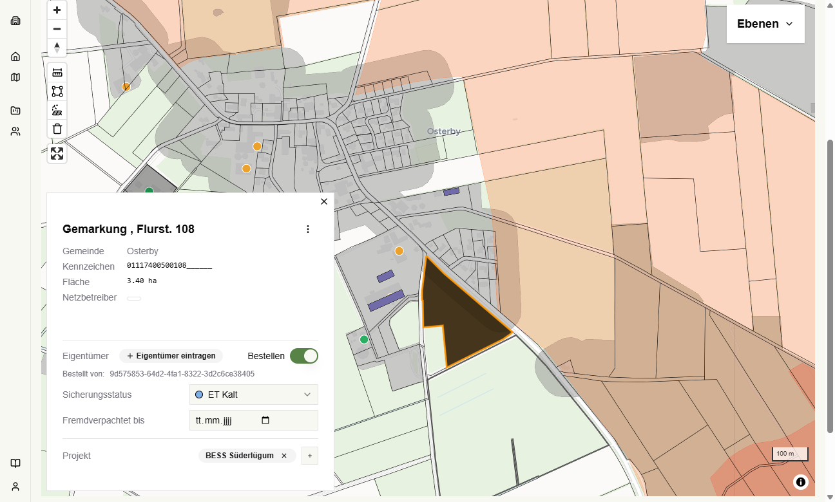Open the documentation book icon

coord(15,463)
